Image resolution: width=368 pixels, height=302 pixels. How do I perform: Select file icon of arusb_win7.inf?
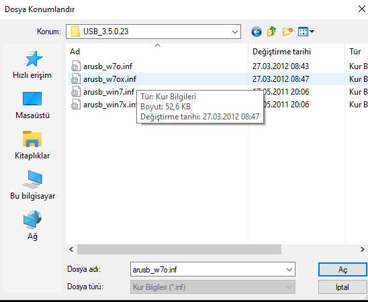pos(76,92)
